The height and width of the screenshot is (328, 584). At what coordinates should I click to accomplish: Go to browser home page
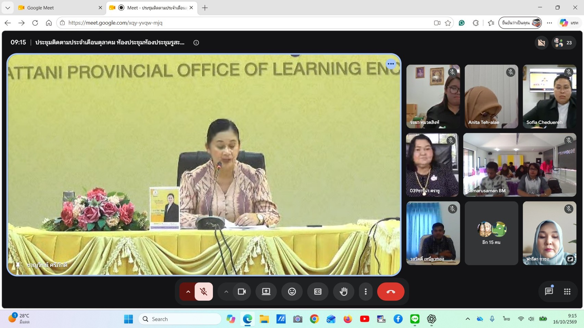click(x=49, y=23)
